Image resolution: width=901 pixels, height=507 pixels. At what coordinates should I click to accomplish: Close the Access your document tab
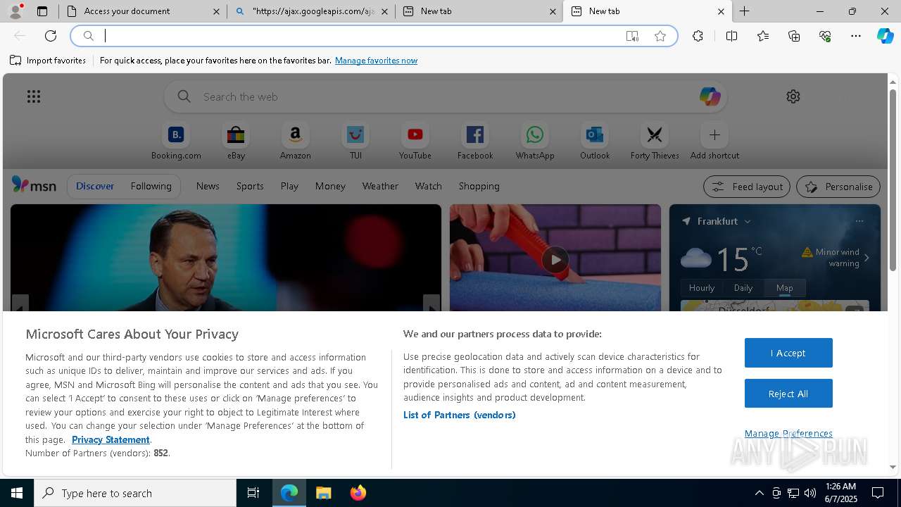click(216, 11)
